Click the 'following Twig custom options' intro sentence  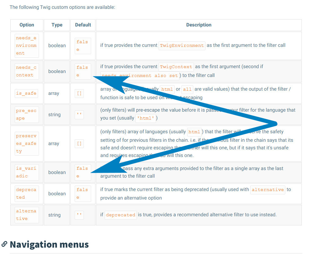(x=62, y=7)
